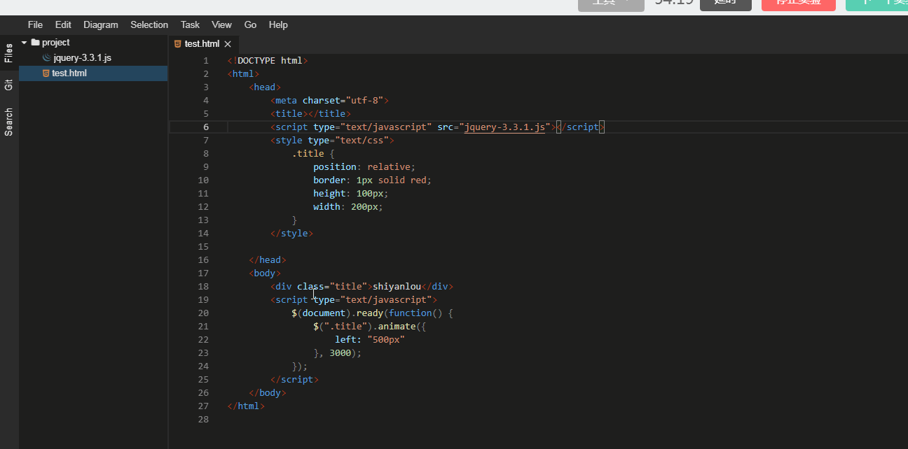Click the closing body tag
908x449 pixels.
pyautogui.click(x=268, y=393)
